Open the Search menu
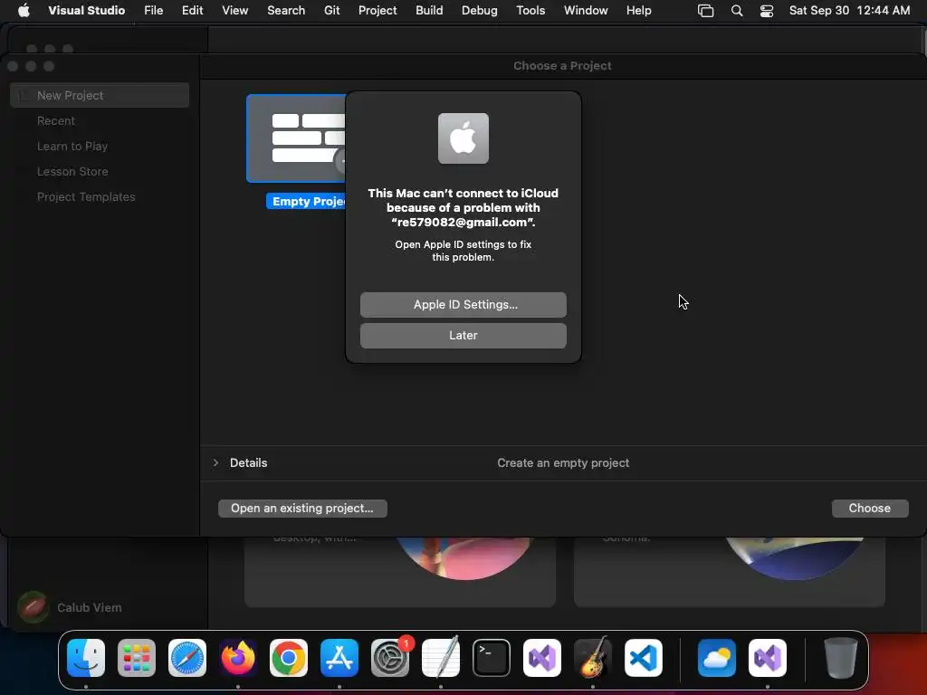927x695 pixels. click(286, 10)
